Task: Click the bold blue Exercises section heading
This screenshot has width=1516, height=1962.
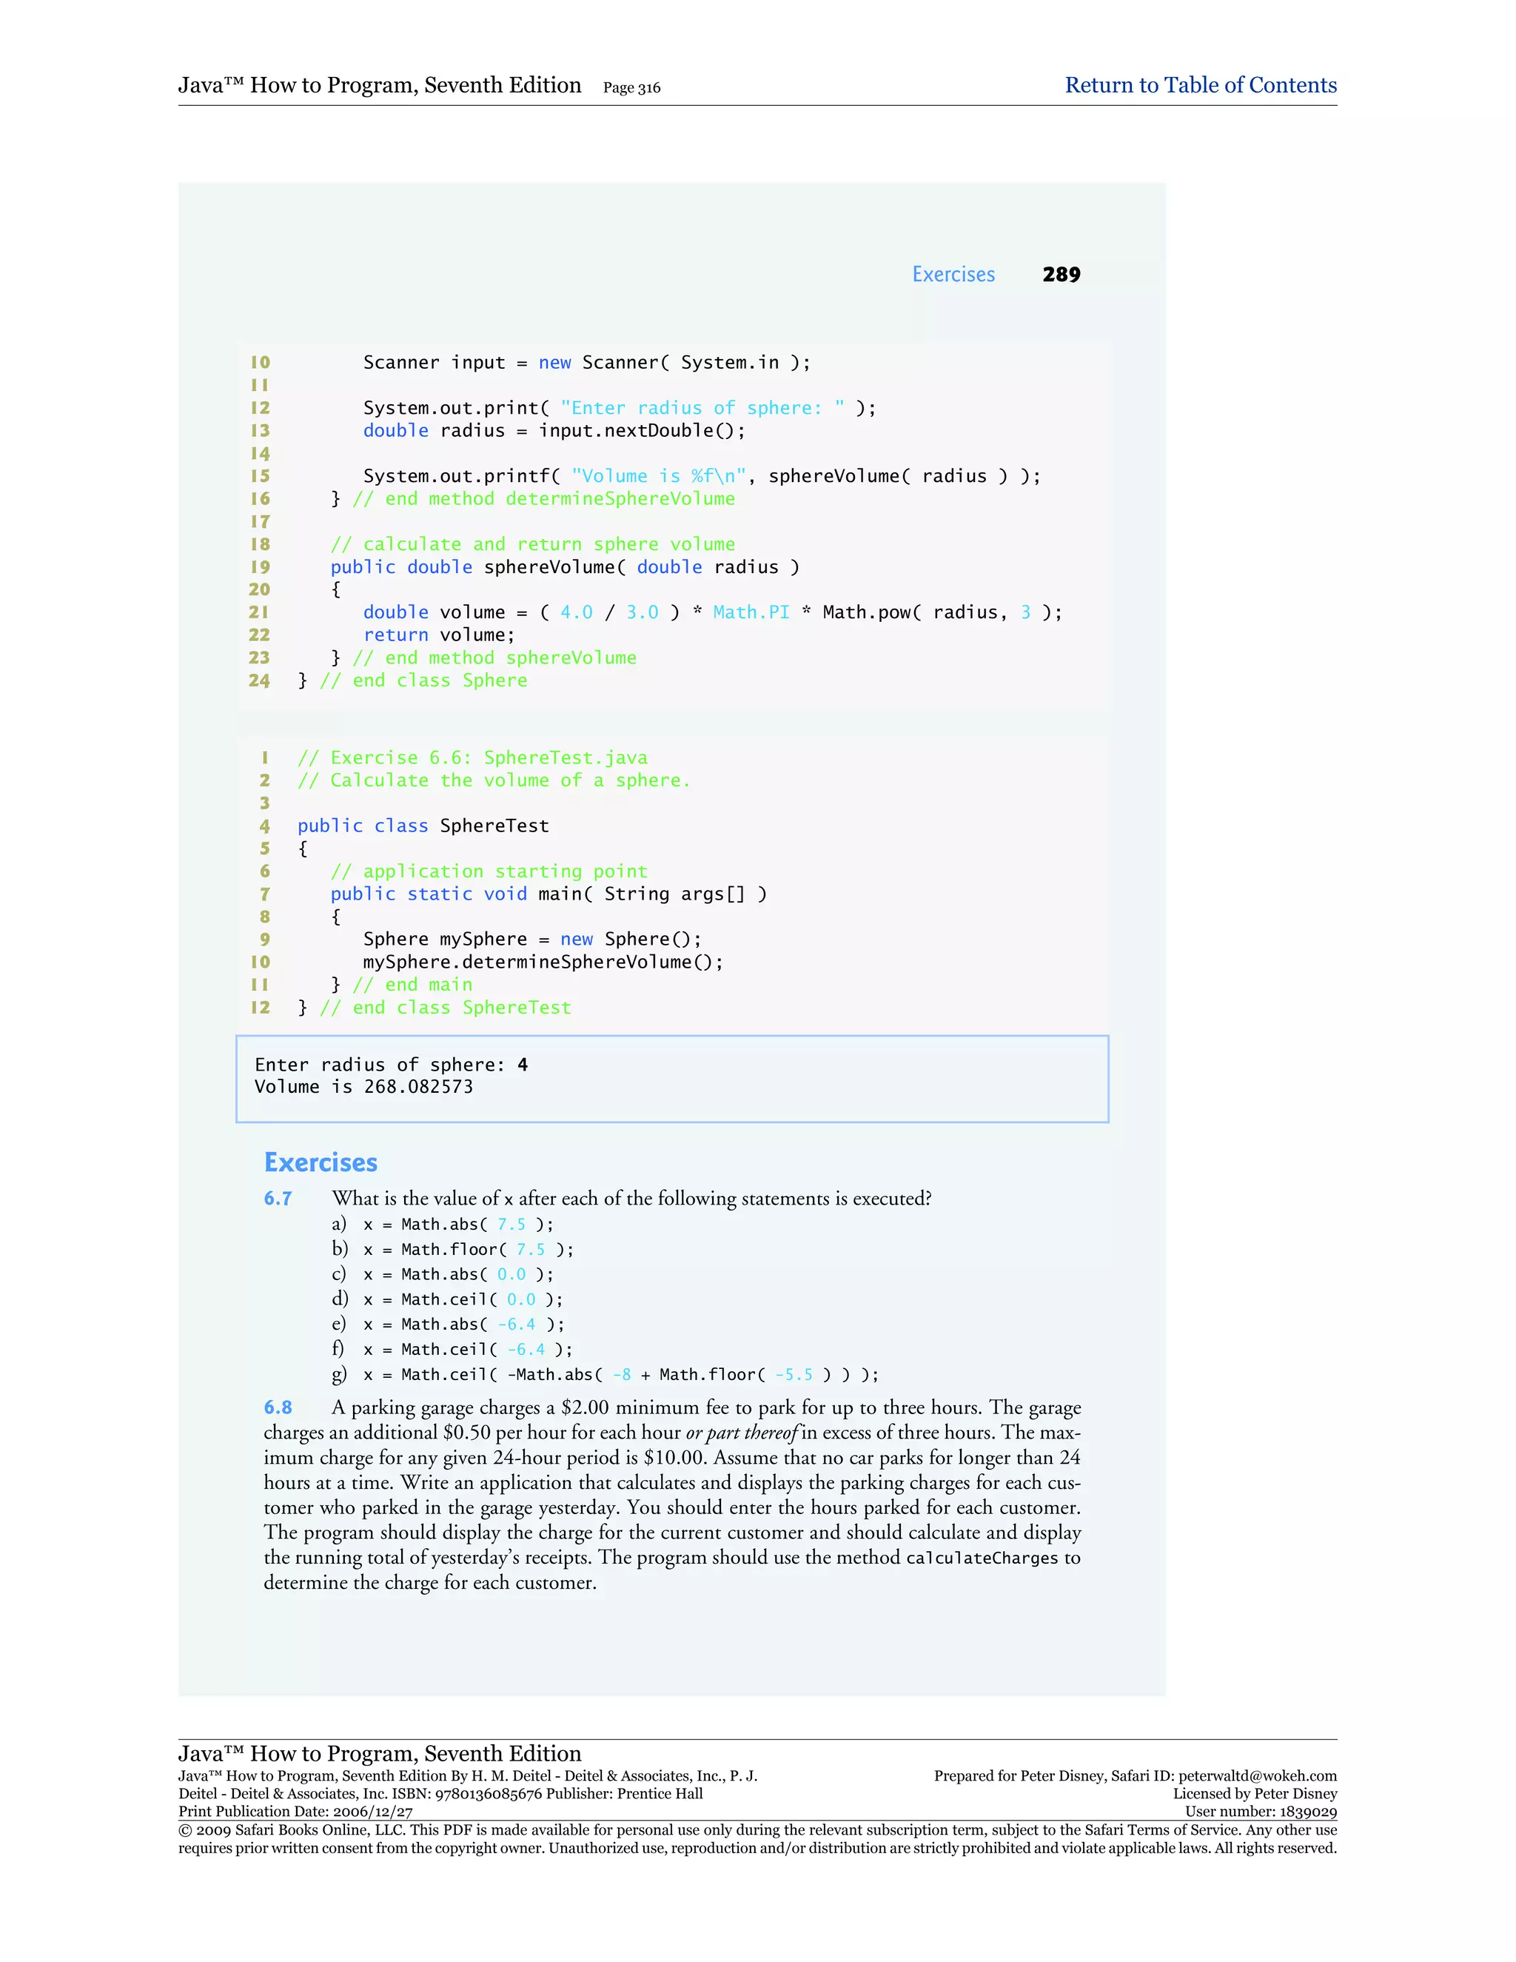Action: pos(321,1162)
